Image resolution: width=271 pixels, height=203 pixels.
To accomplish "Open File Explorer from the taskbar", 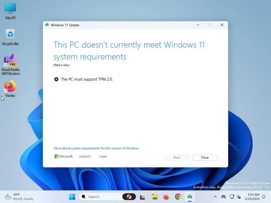I will tap(155, 197).
